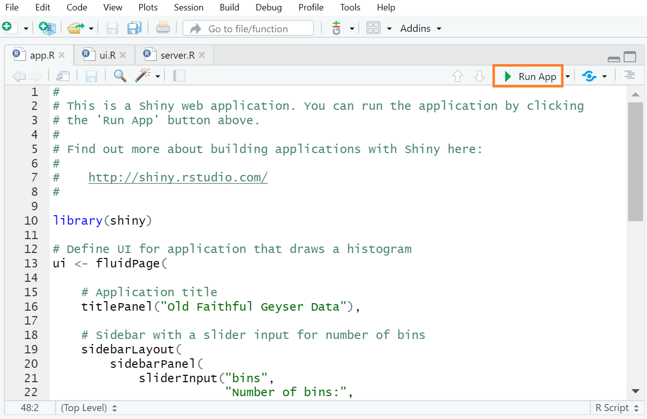Viewport: 647px width, 419px height.
Task: Click the editor scrollbar up arrow
Action: pyautogui.click(x=635, y=94)
